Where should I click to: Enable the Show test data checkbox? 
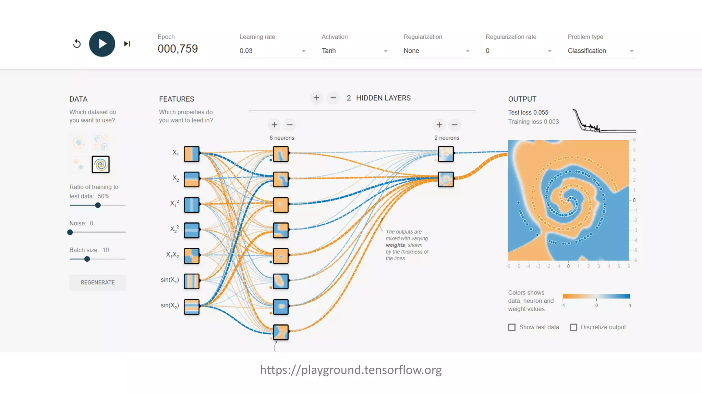[512, 327]
